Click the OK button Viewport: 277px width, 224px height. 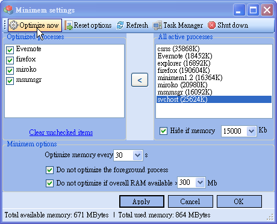pos(239,202)
